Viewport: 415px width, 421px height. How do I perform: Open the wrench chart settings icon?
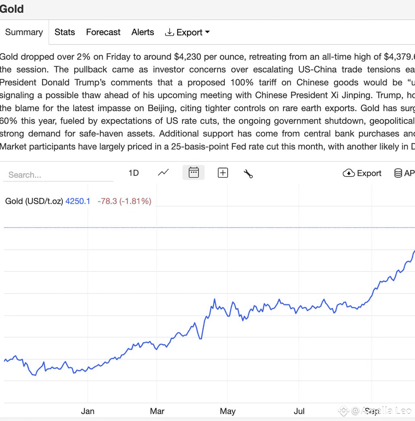click(x=248, y=173)
